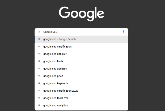Select the highlighted google seo - Google Search suggestion
The width and height of the screenshot is (165, 111).
82,39
